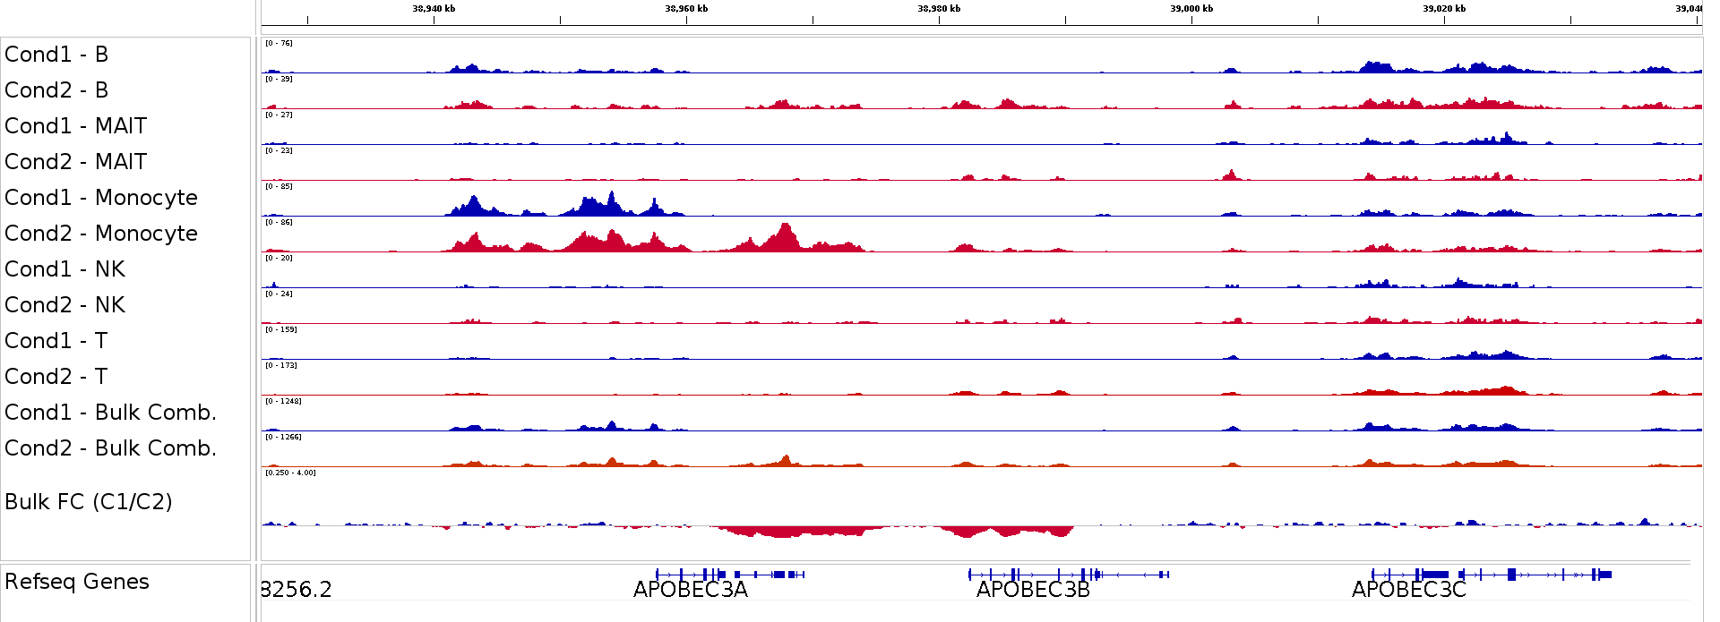
Task: Select the Cond2 - B track label
Action: (x=56, y=90)
